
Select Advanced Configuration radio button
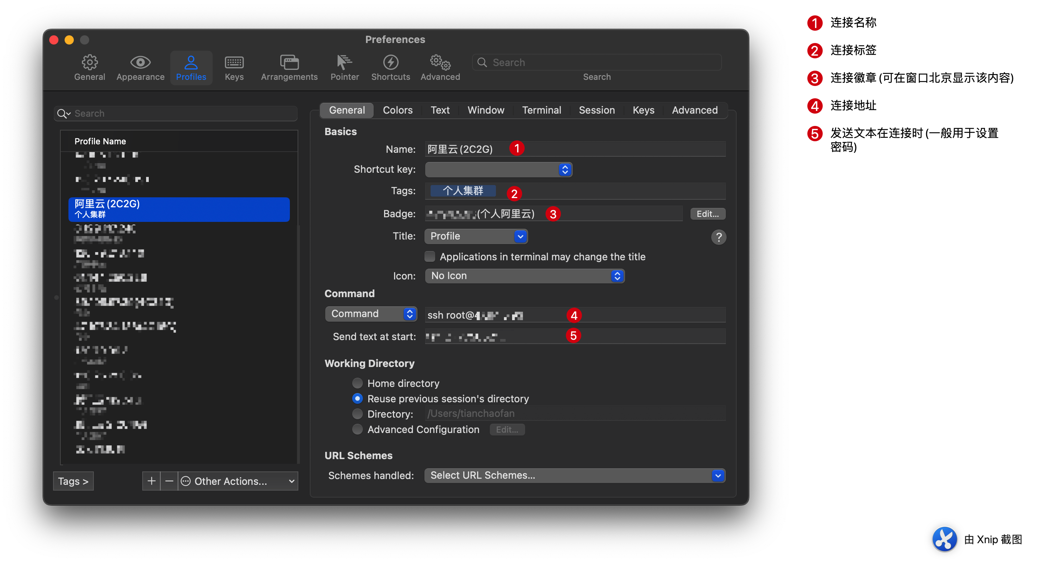357,429
